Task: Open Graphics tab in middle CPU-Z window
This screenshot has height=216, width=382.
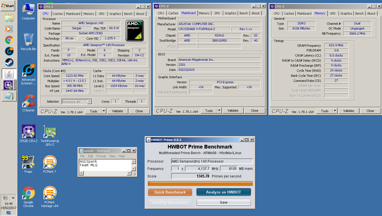Action: (231, 13)
